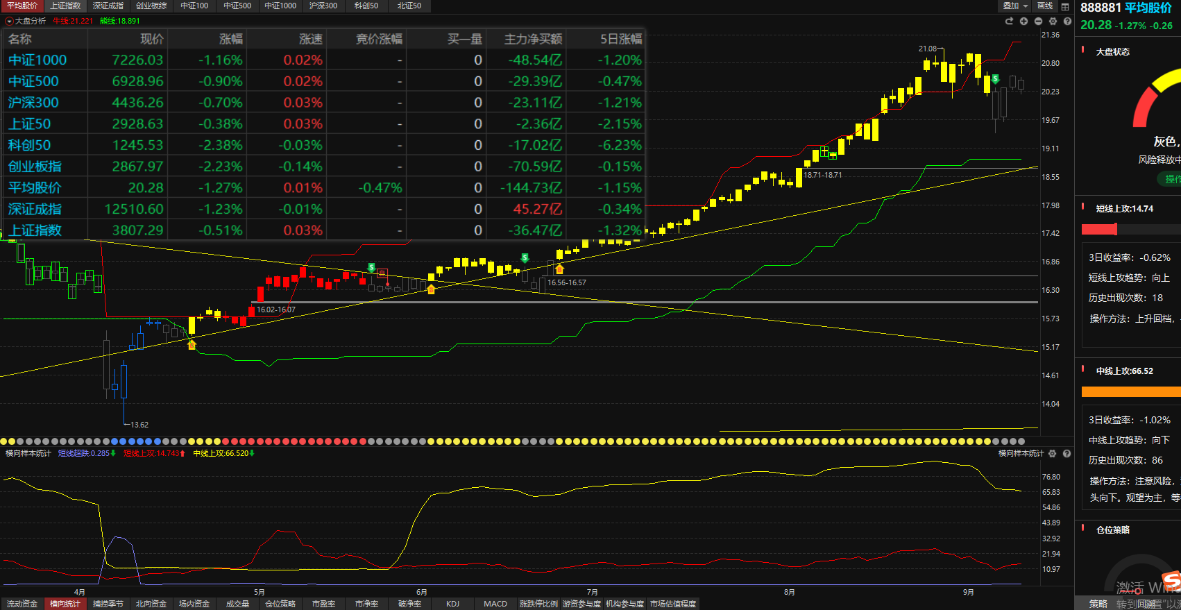1181x610 pixels.
Task: Select 创业板指 row in index table
Action: 325,167
